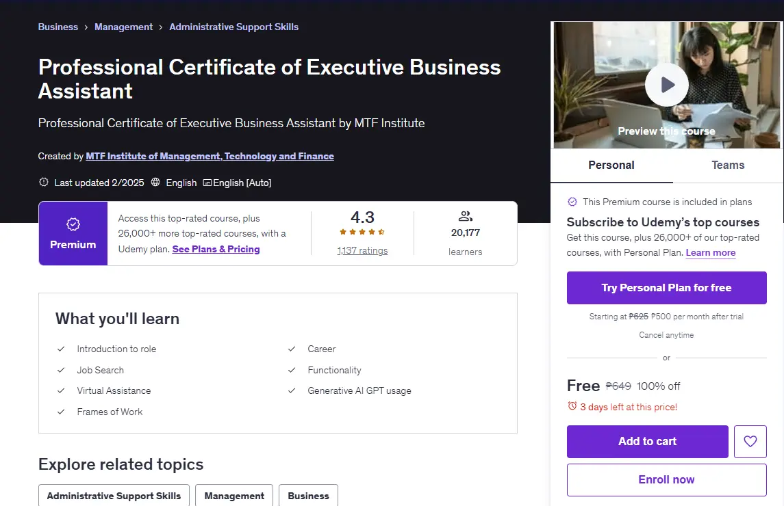Click checkmark beside Career

[x=292, y=349]
